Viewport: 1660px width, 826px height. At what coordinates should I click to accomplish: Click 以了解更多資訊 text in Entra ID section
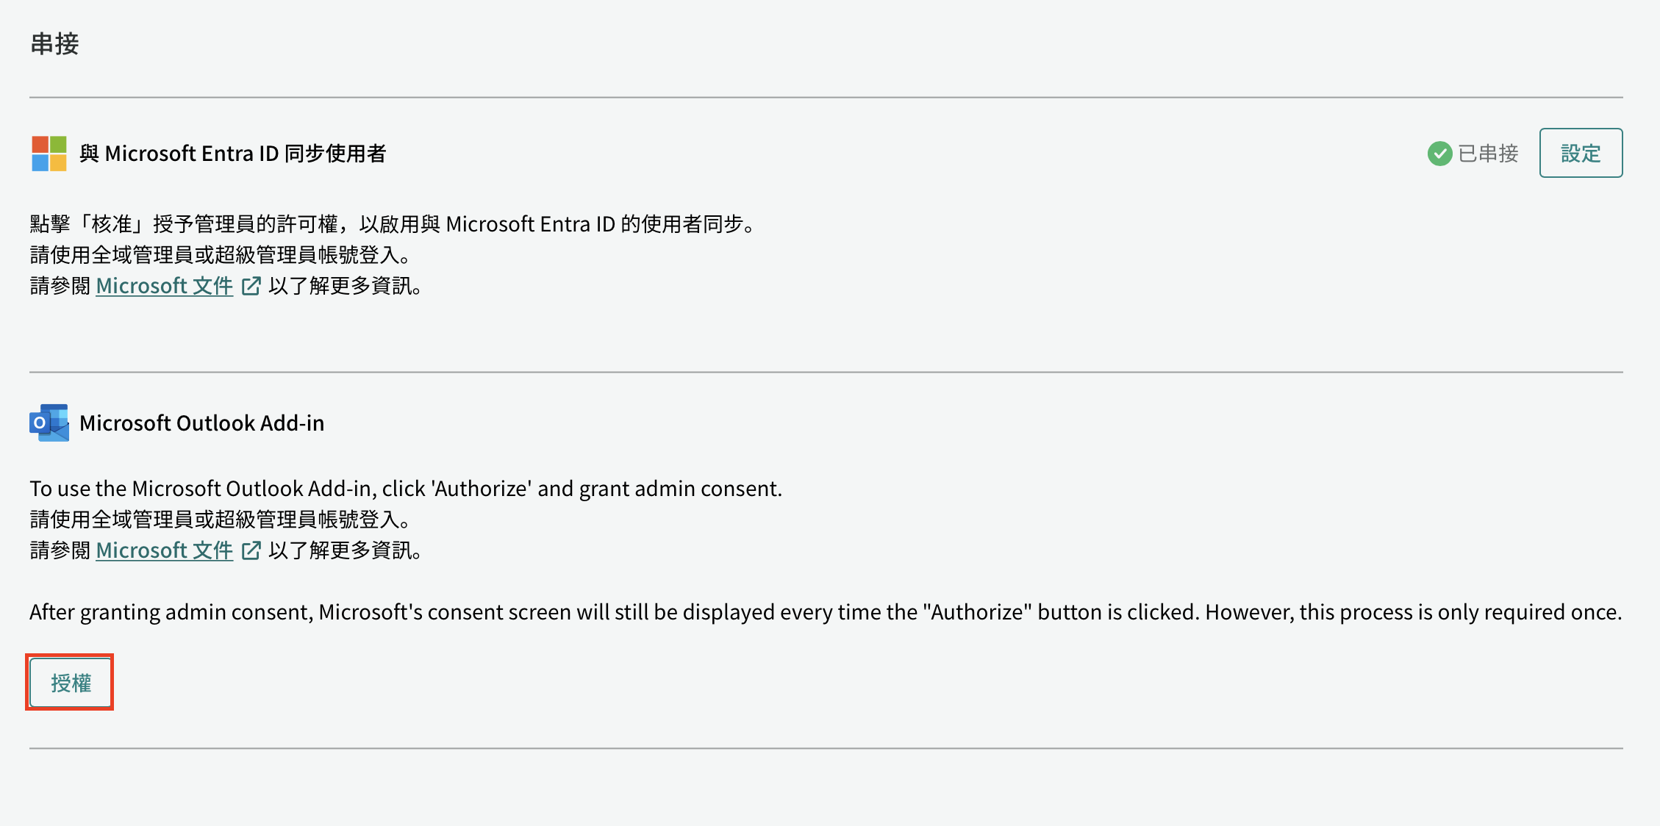point(346,286)
